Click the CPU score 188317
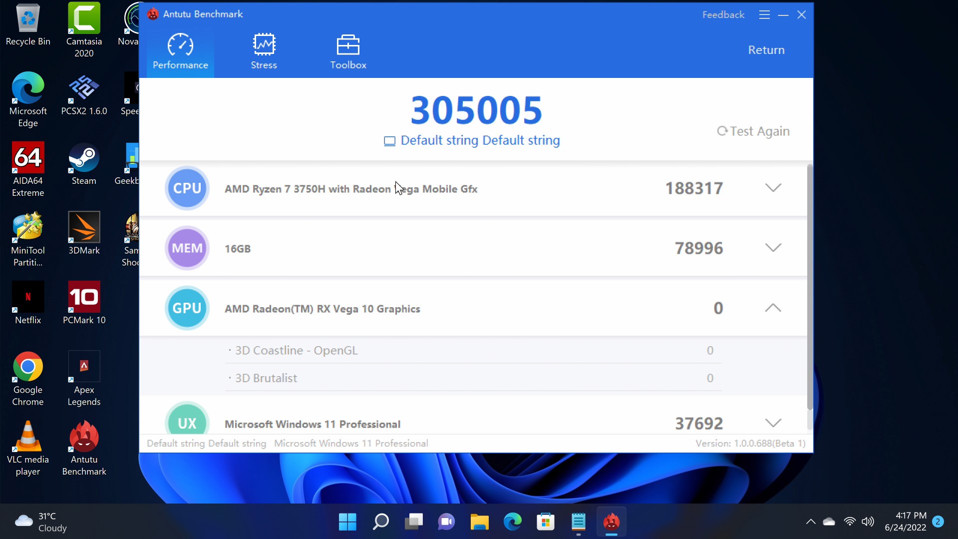958x539 pixels. [x=694, y=188]
